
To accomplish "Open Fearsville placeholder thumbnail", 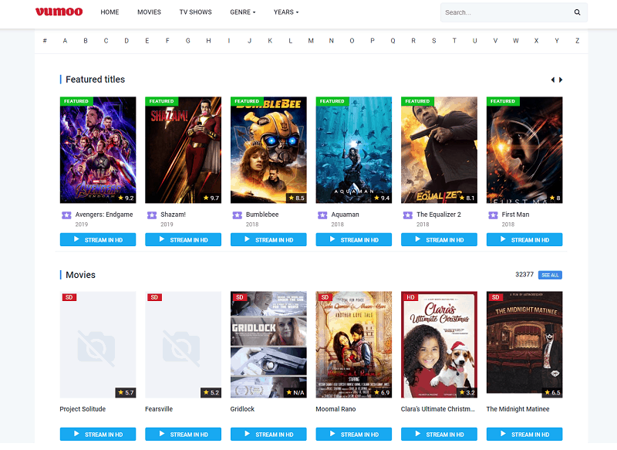I will pos(184,344).
